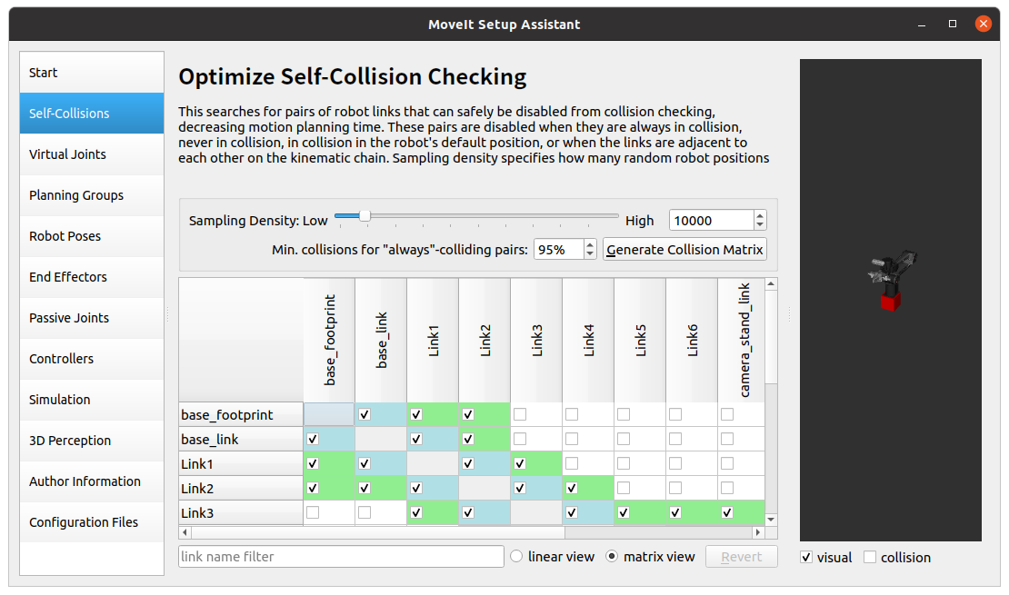1009x595 pixels.
Task: Maximize the MoveIt Setup Assistant window
Action: click(x=953, y=24)
